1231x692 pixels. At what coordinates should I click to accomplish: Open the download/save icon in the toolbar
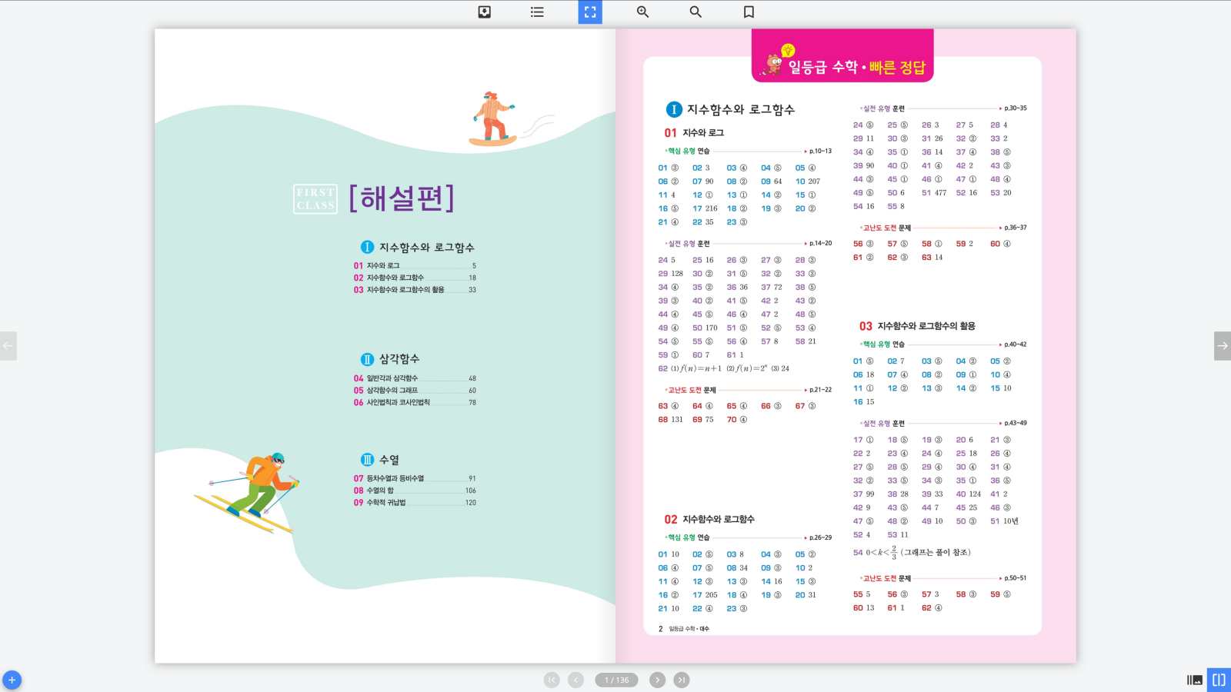pos(484,12)
